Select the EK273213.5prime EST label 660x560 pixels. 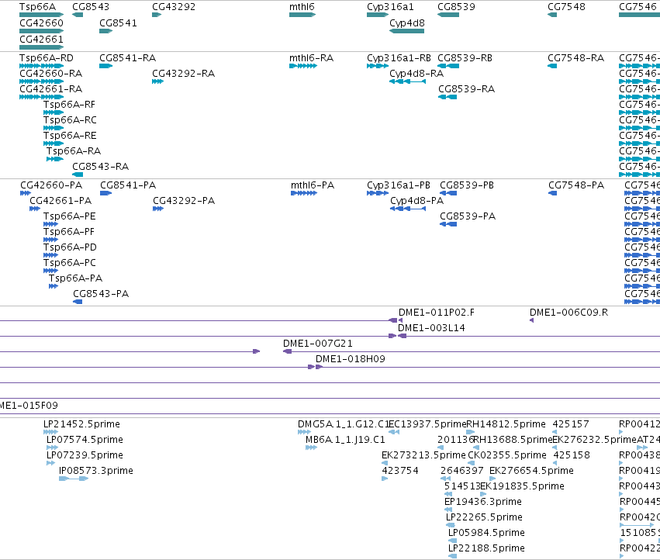tap(423, 455)
